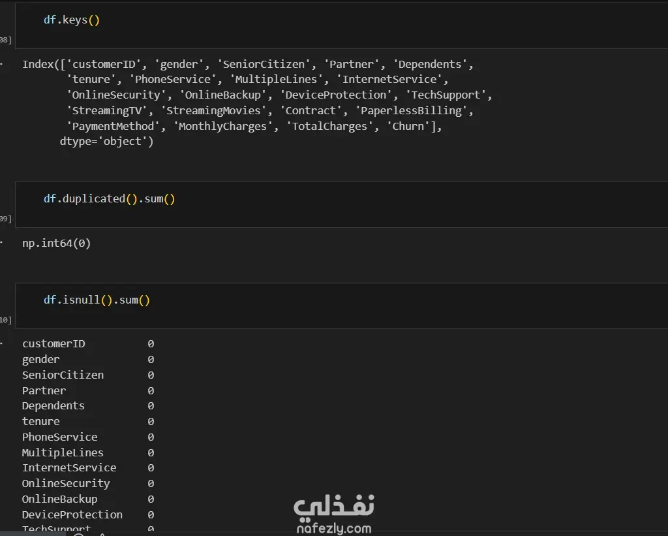Click the execution count of the df.keys() cell
The image size is (668, 536).
[5, 40]
